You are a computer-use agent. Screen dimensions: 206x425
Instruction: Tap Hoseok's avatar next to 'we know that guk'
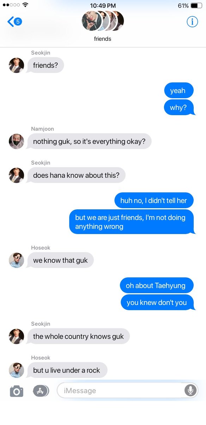16,260
